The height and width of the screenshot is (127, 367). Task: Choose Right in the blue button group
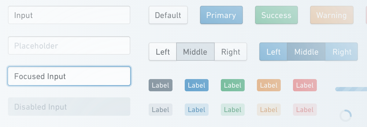point(342,52)
